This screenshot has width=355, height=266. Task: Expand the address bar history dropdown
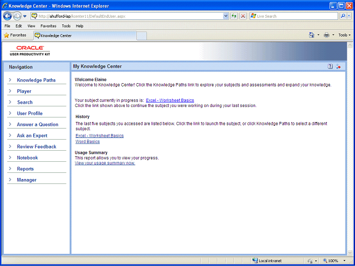pos(226,16)
